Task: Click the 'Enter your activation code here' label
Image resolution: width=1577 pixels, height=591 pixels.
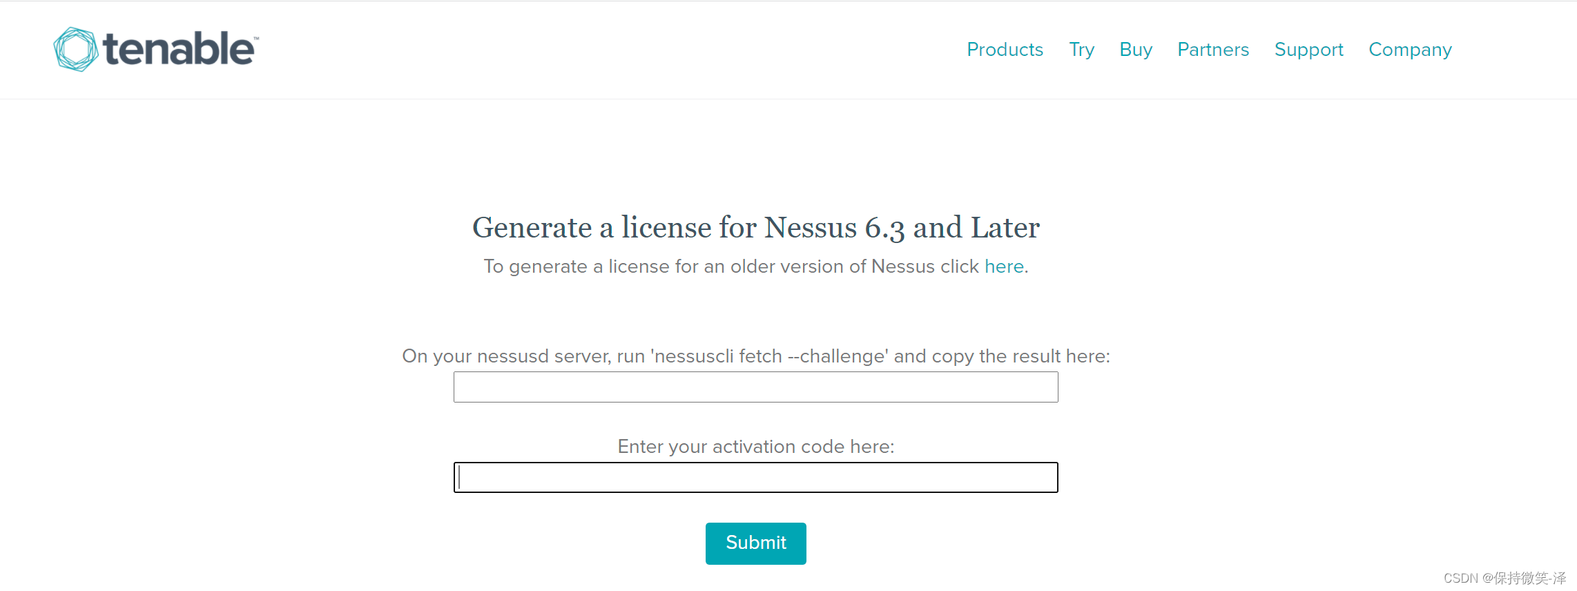Action: pyautogui.click(x=755, y=447)
